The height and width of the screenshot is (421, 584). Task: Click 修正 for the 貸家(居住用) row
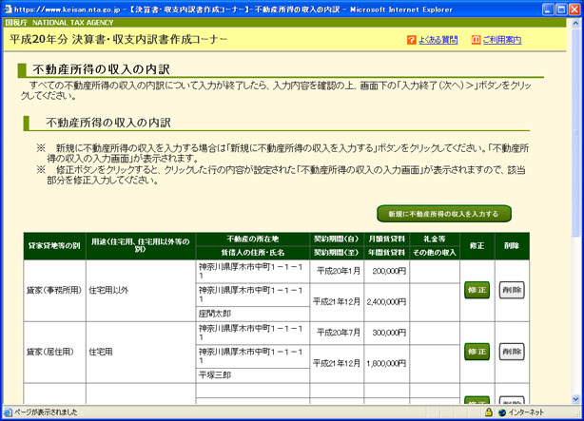pos(477,352)
